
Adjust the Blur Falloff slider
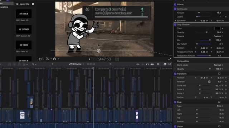[197, 44]
